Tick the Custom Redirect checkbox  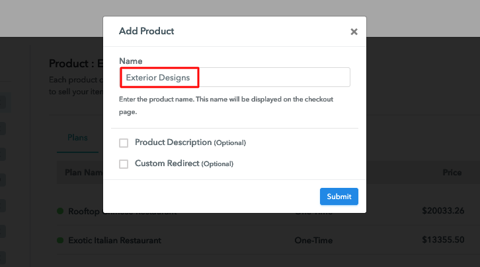(124, 164)
